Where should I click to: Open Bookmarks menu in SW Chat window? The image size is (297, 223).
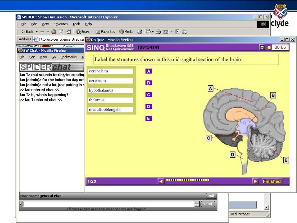coord(68,57)
